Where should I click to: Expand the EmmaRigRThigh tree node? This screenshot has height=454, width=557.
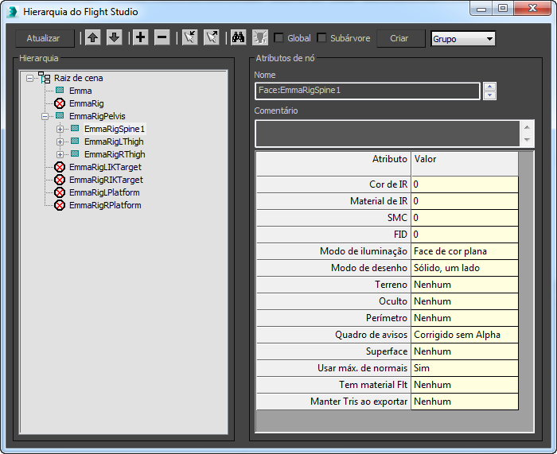coord(60,155)
